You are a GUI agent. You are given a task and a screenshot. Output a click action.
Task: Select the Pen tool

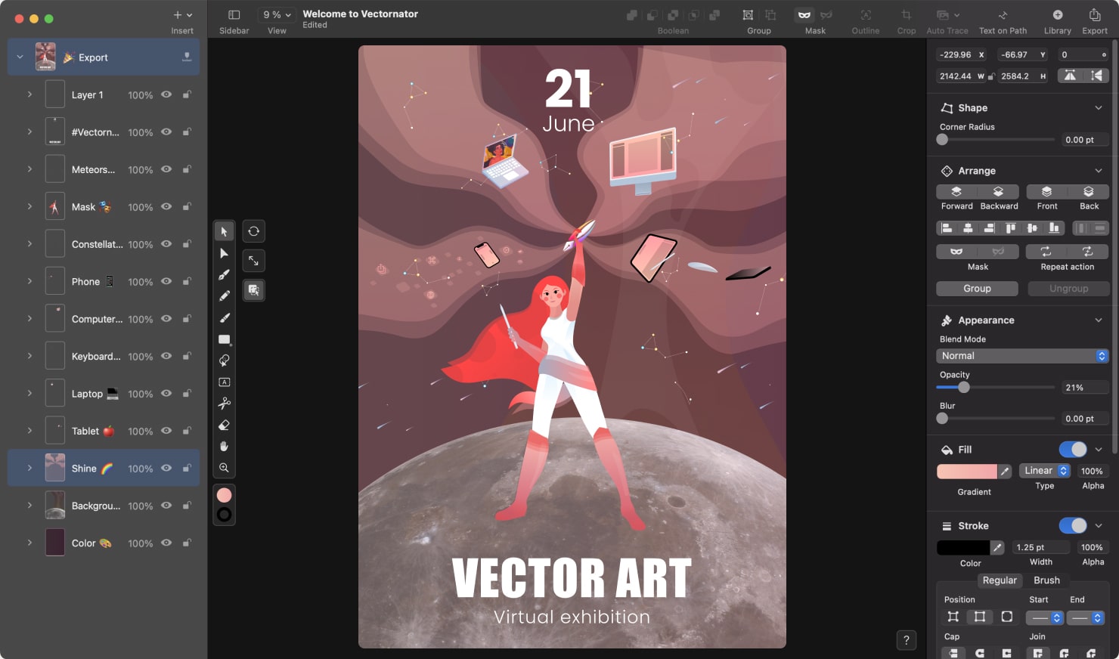(x=224, y=274)
